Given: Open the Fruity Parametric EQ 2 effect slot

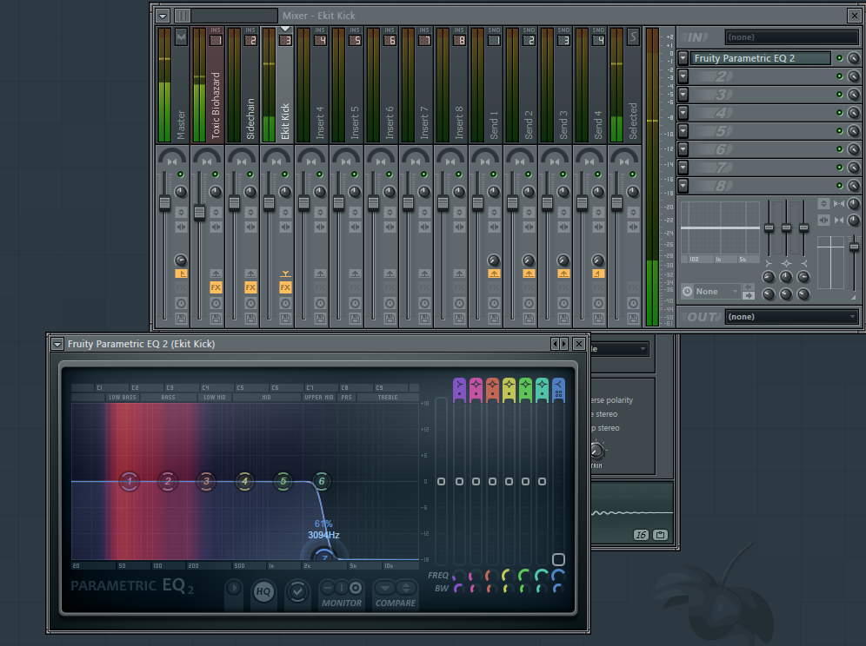Looking at the screenshot, I should (x=761, y=58).
